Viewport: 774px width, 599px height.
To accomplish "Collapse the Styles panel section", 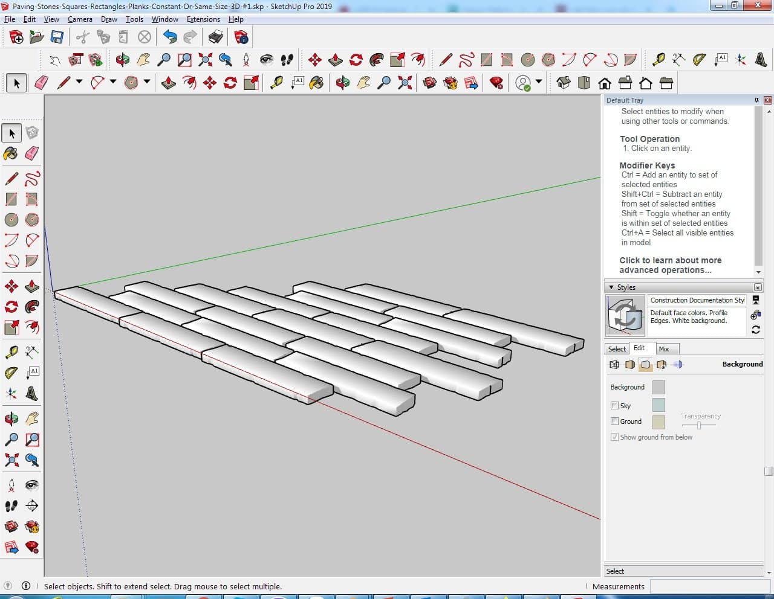I will point(611,287).
